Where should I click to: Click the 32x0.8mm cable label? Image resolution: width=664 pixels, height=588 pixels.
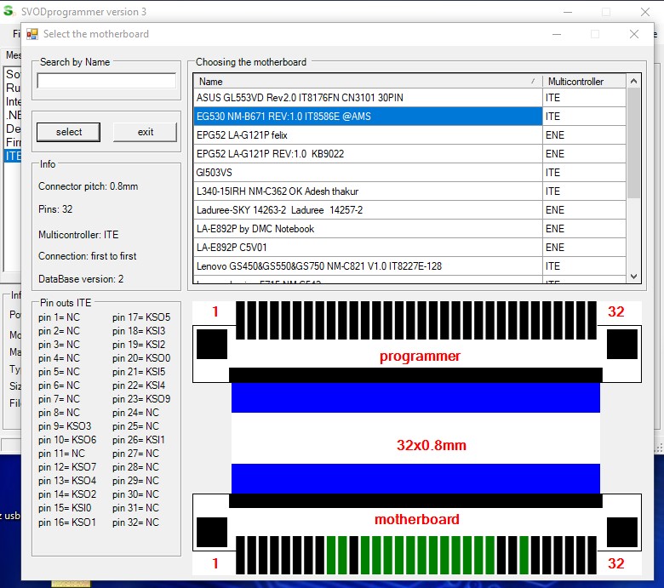pyautogui.click(x=431, y=445)
